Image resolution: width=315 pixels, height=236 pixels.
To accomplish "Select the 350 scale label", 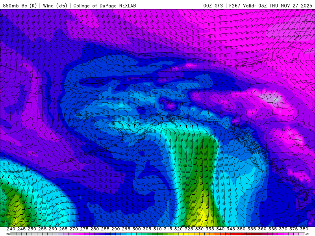I will [241, 229].
